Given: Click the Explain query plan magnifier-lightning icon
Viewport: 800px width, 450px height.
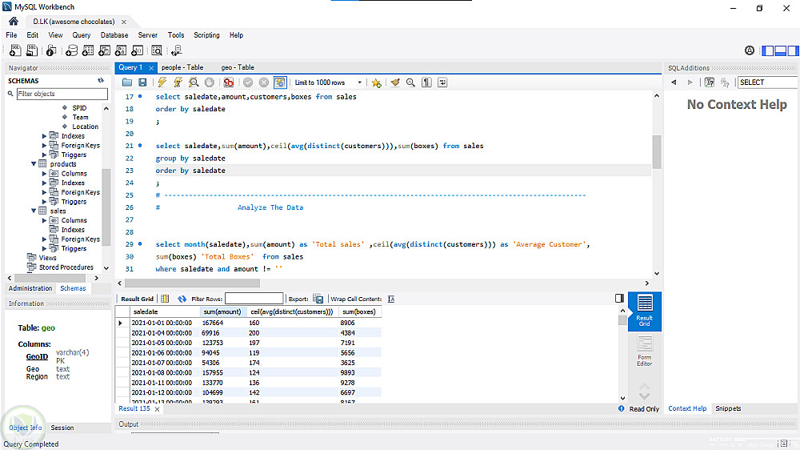Looking at the screenshot, I should [x=194, y=82].
